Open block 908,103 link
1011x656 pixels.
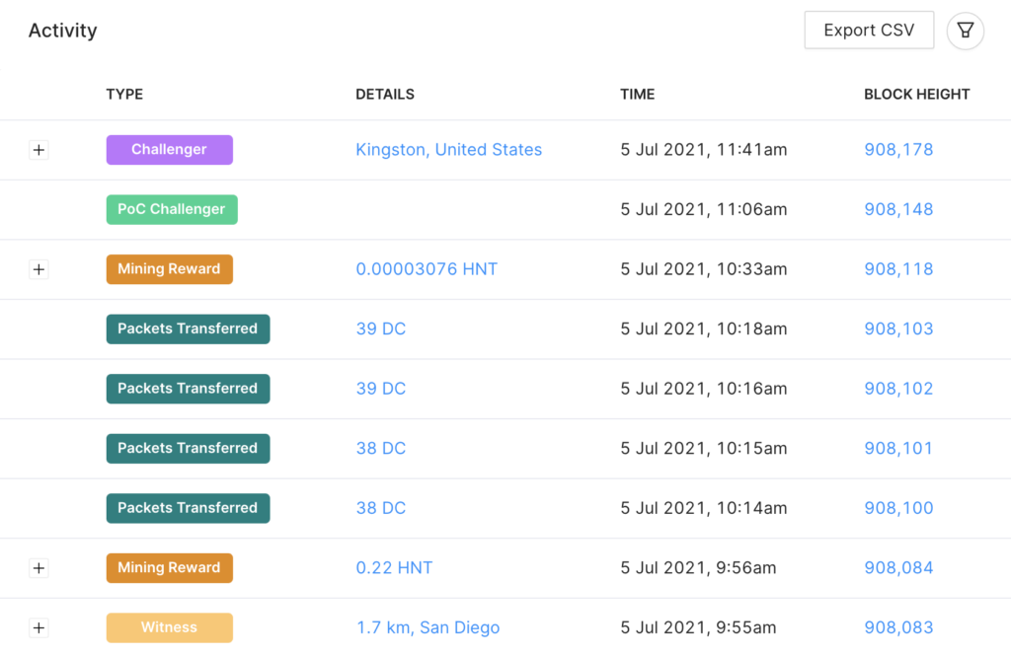[897, 328]
